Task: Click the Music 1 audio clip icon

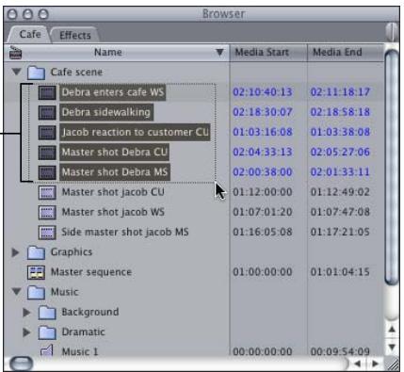Action: pos(47,350)
